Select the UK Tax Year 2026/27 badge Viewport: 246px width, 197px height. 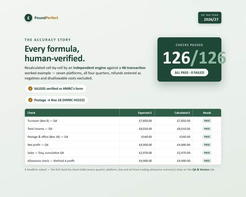(210, 18)
